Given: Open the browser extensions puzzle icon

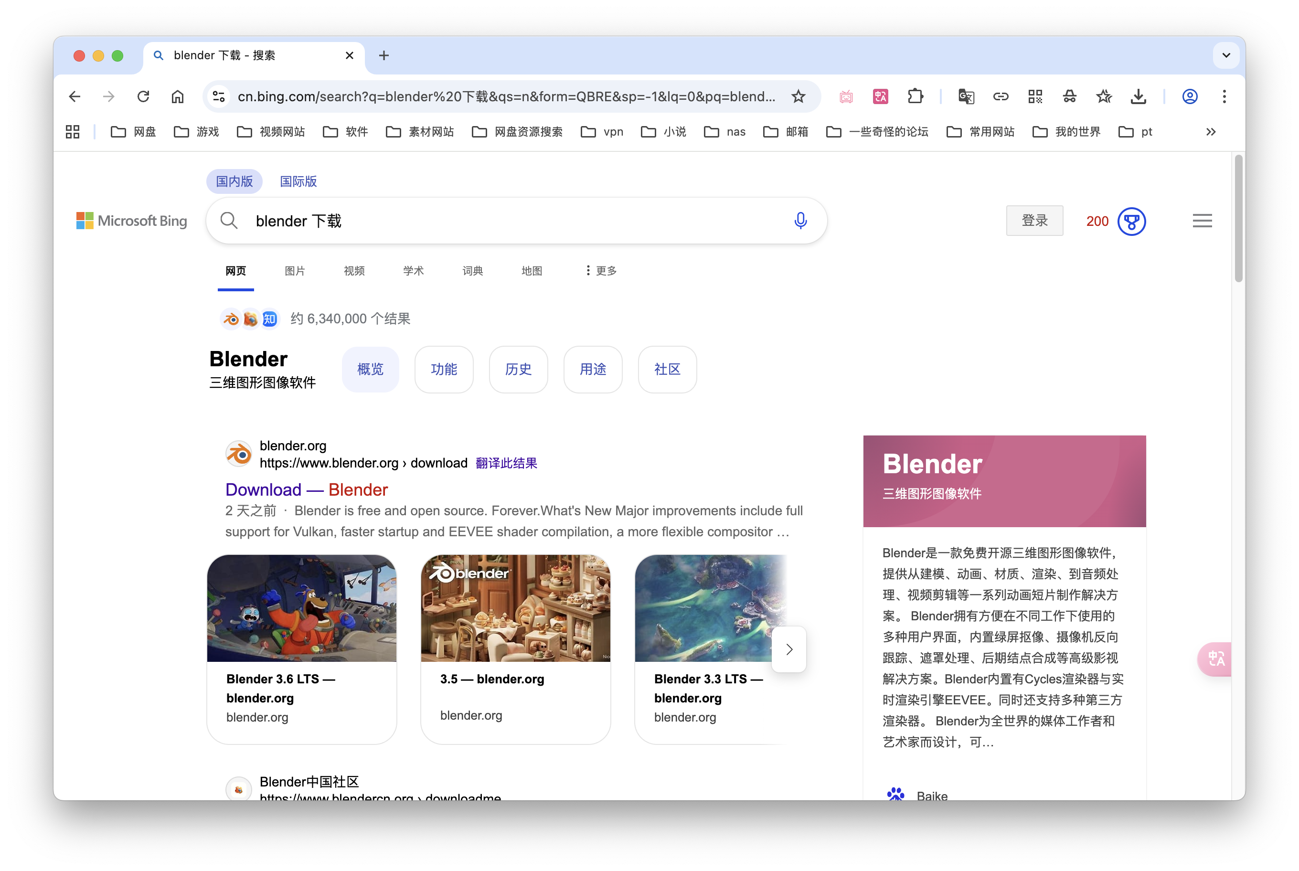Looking at the screenshot, I should 915,96.
